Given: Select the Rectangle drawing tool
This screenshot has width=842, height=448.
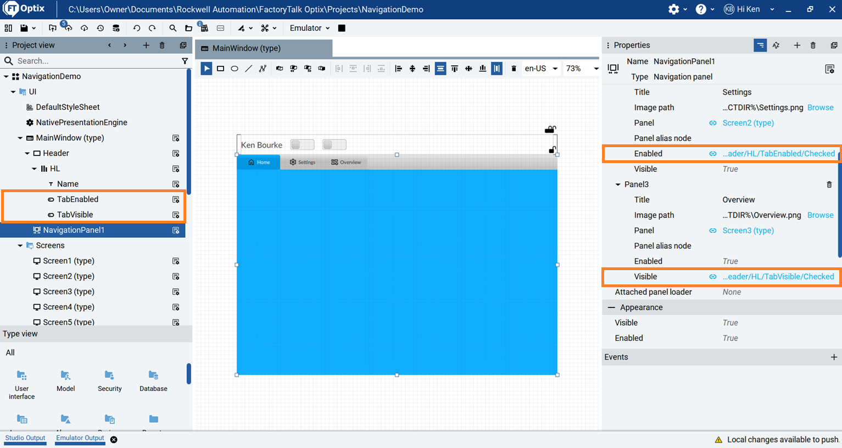Looking at the screenshot, I should coord(220,69).
